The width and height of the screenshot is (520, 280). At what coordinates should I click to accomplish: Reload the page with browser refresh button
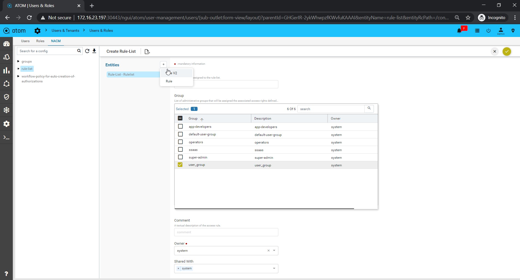pos(29,18)
